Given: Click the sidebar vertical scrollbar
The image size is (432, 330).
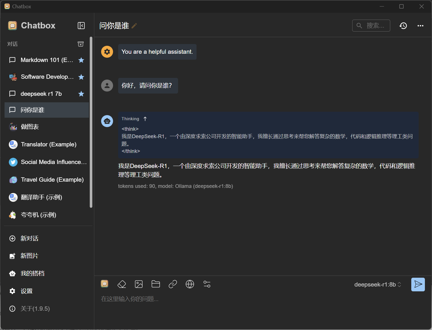Looking at the screenshot, I should 91,122.
